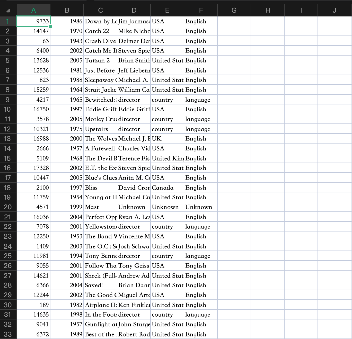The image size is (352, 339).
Task: Click 'Yellowstone' title cell
Action: (100, 227)
